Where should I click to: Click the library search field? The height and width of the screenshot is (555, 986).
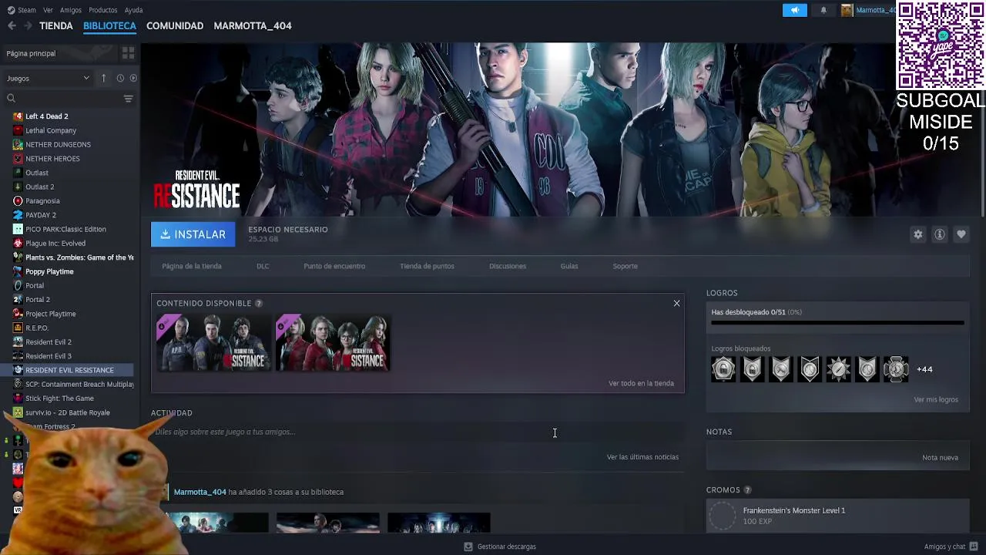click(x=62, y=99)
